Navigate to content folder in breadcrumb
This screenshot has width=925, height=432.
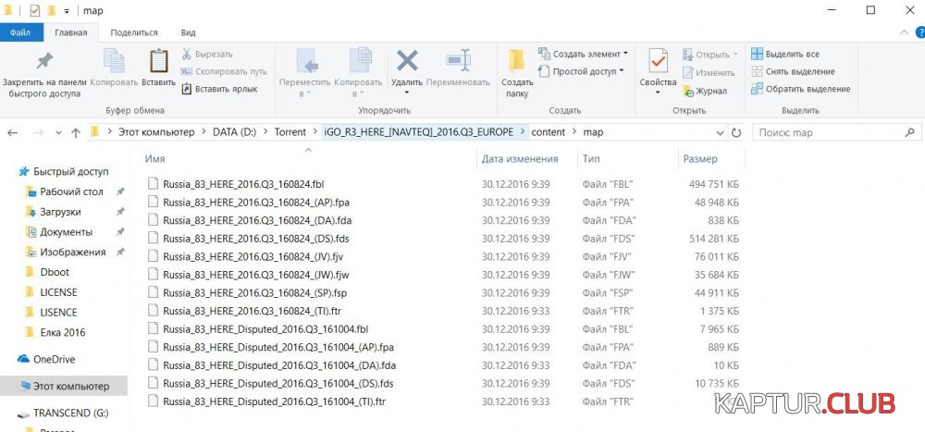(548, 133)
